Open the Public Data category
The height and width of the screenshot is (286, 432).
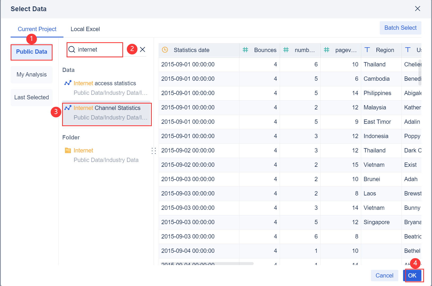[x=32, y=52]
